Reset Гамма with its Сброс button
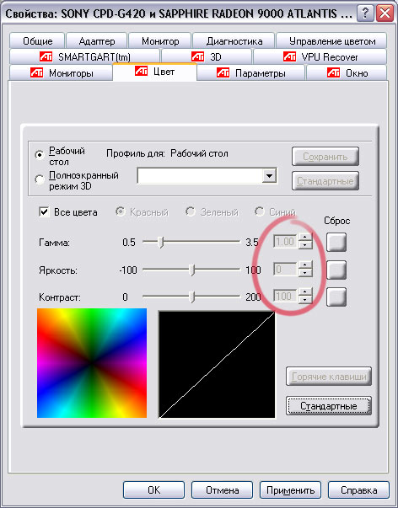 tap(336, 242)
